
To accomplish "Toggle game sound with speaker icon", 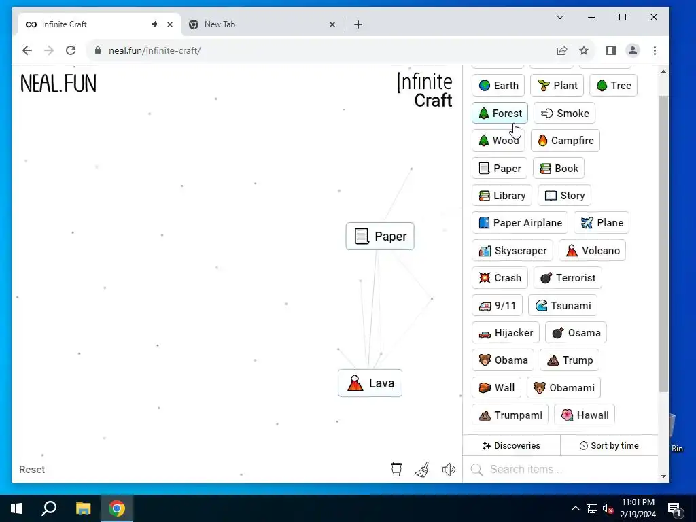I will [449, 469].
